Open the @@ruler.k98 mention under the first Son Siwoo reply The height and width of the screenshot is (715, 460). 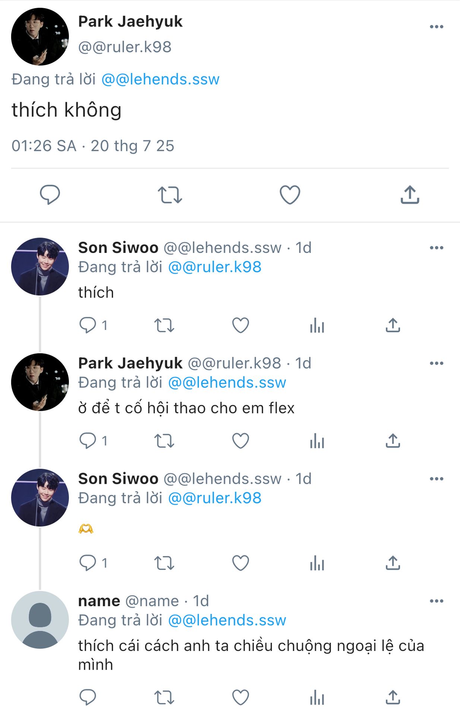(x=215, y=267)
